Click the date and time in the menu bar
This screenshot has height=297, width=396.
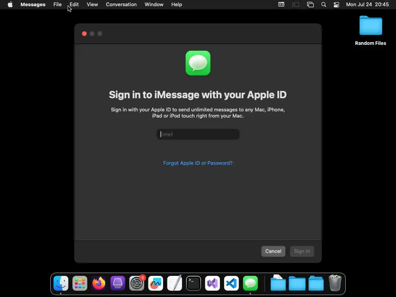click(x=367, y=5)
